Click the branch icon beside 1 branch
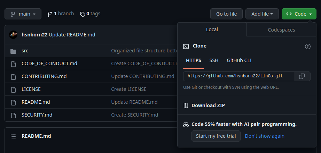Image resolution: width=321 pixels, height=153 pixels. tap(49, 14)
